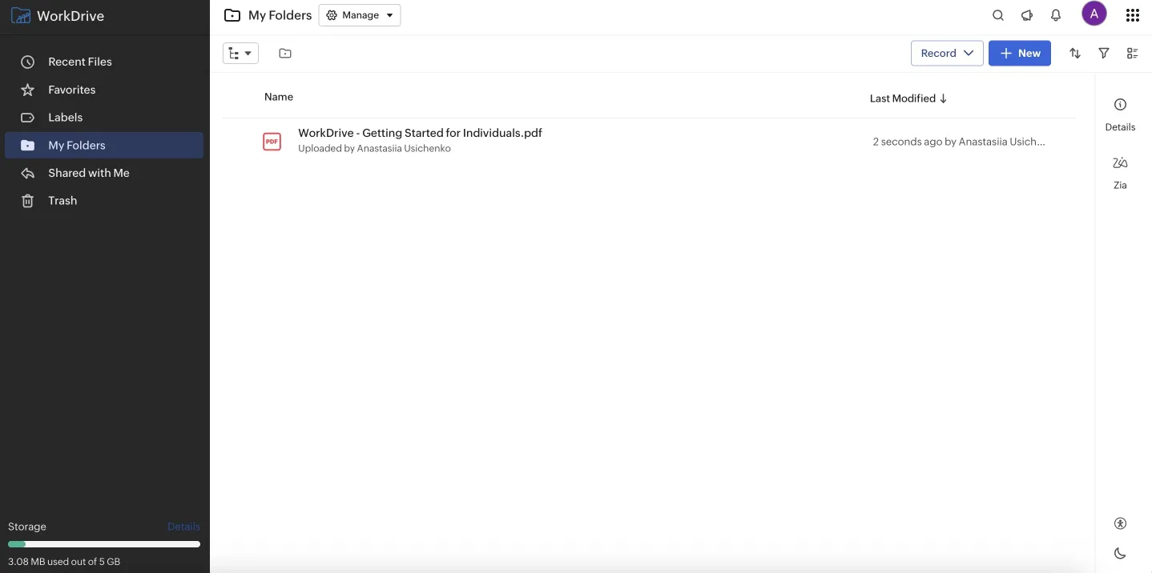The height and width of the screenshot is (573, 1152).
Task: Open Trash from the sidebar
Action: click(61, 200)
